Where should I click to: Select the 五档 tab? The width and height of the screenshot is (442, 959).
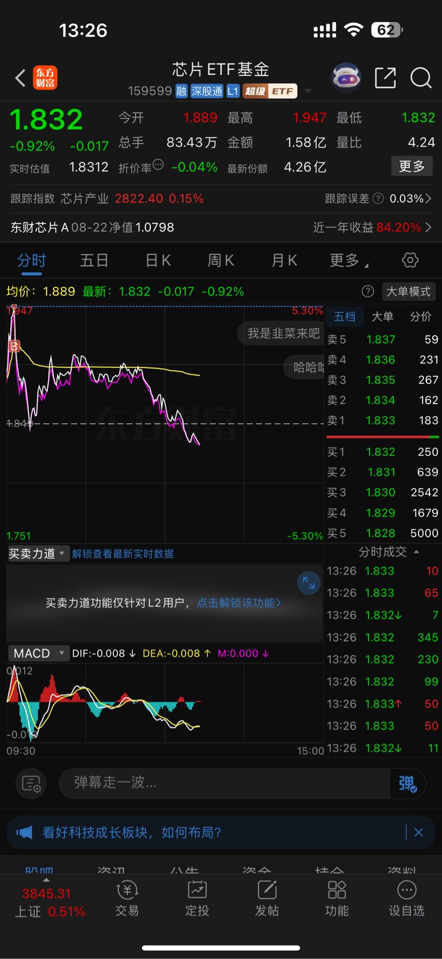[345, 316]
